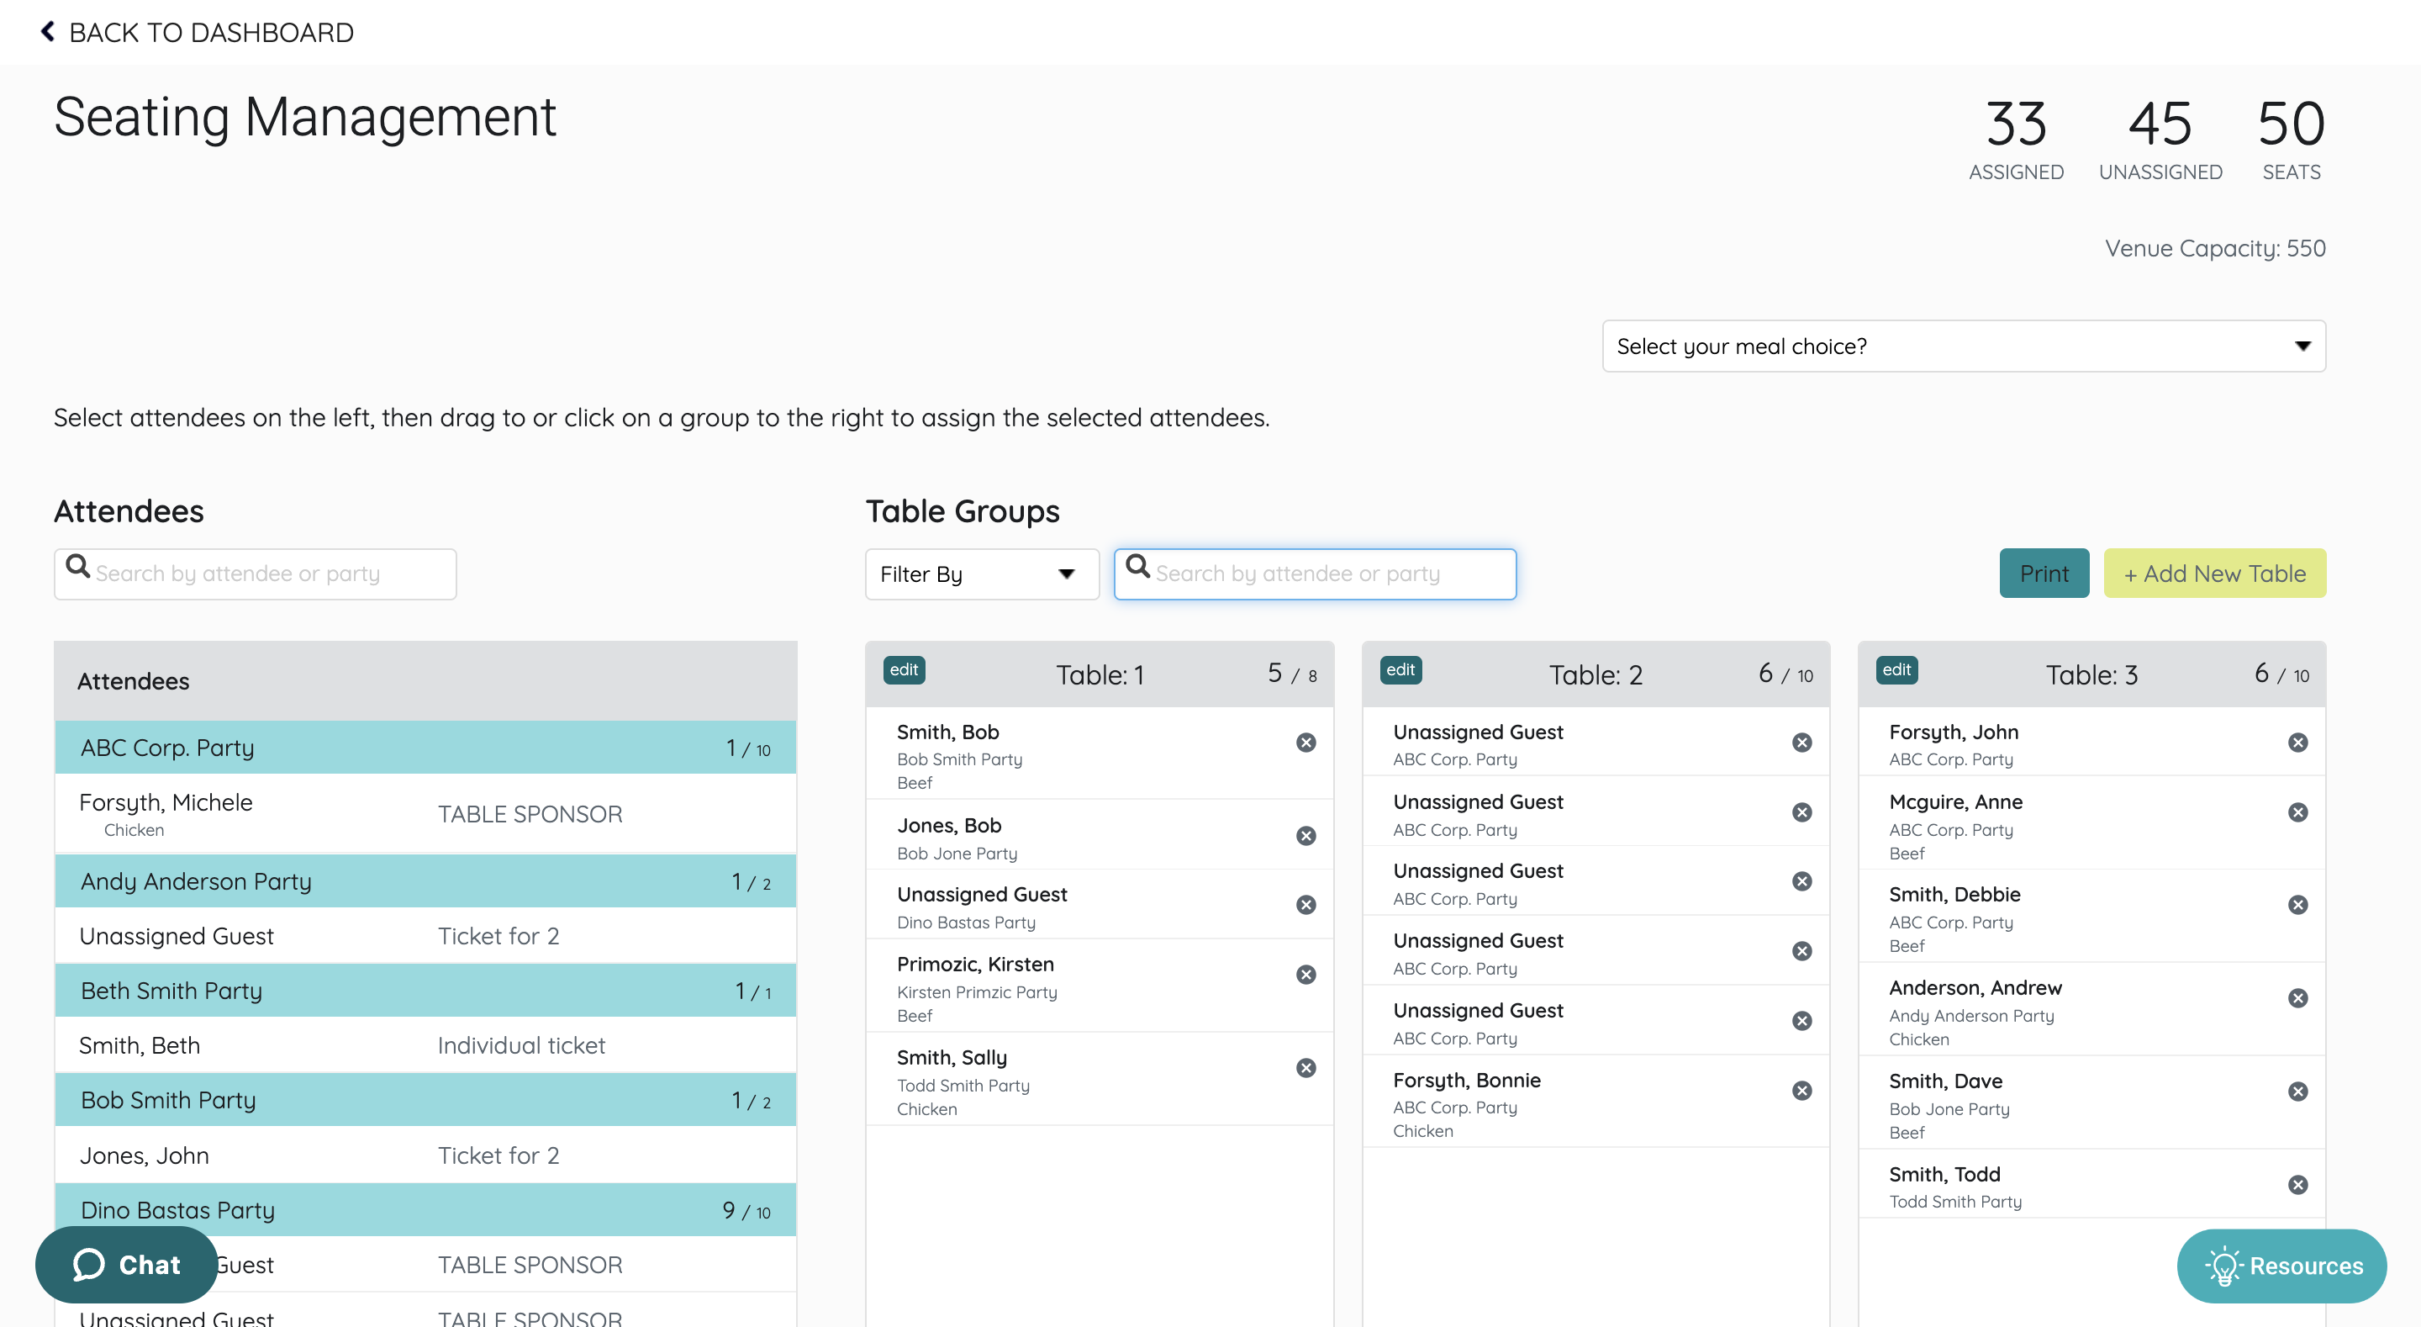Screen dimensions: 2421x1327
Task: Remove Mcguire, Anne from Table 3
Action: point(2298,812)
